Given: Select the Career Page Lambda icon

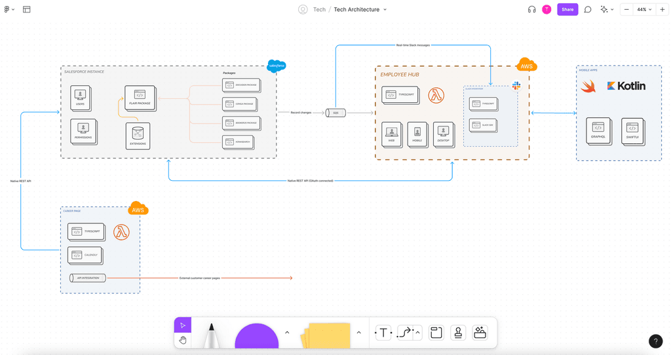Looking at the screenshot, I should [x=121, y=233].
